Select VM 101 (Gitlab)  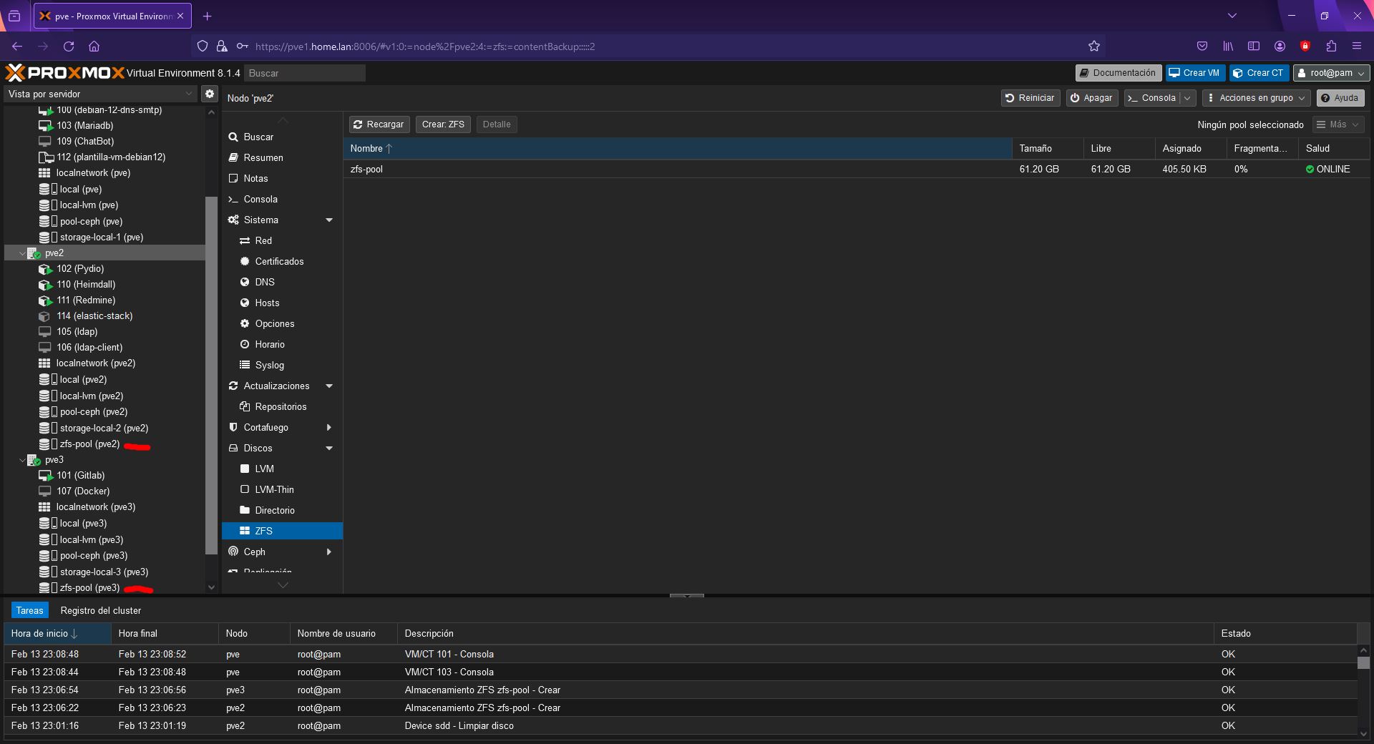[80, 475]
